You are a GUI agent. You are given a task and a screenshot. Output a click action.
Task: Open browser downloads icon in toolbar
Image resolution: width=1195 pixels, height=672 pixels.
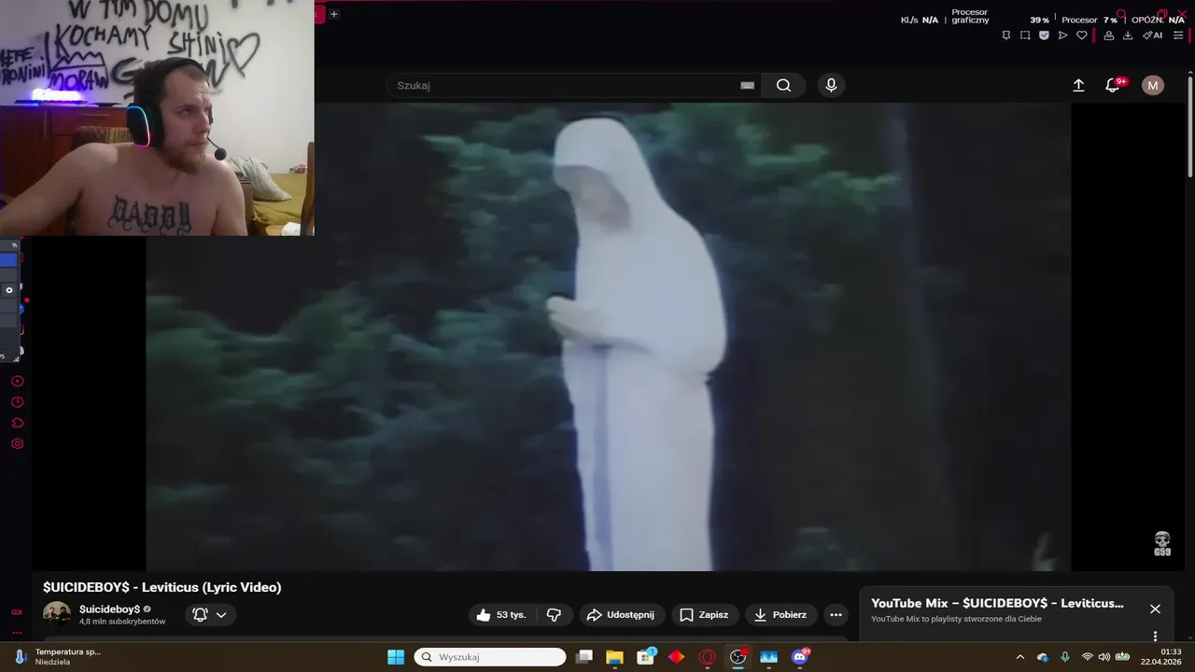tap(1128, 35)
